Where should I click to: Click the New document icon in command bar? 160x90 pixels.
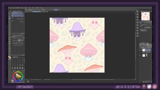click(x=28, y=10)
